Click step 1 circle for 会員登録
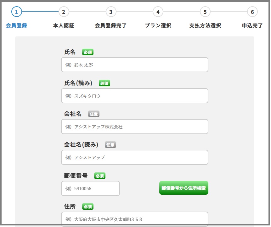 (x=16, y=12)
